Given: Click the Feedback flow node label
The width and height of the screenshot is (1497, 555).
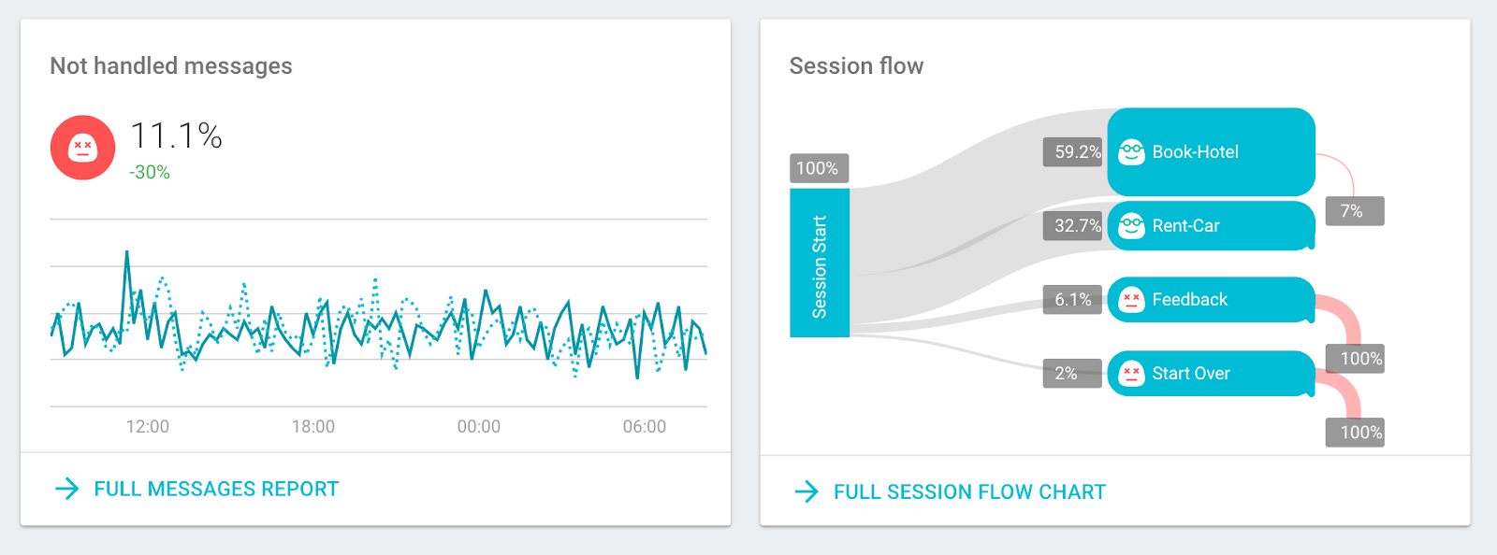Looking at the screenshot, I should pos(1189,300).
